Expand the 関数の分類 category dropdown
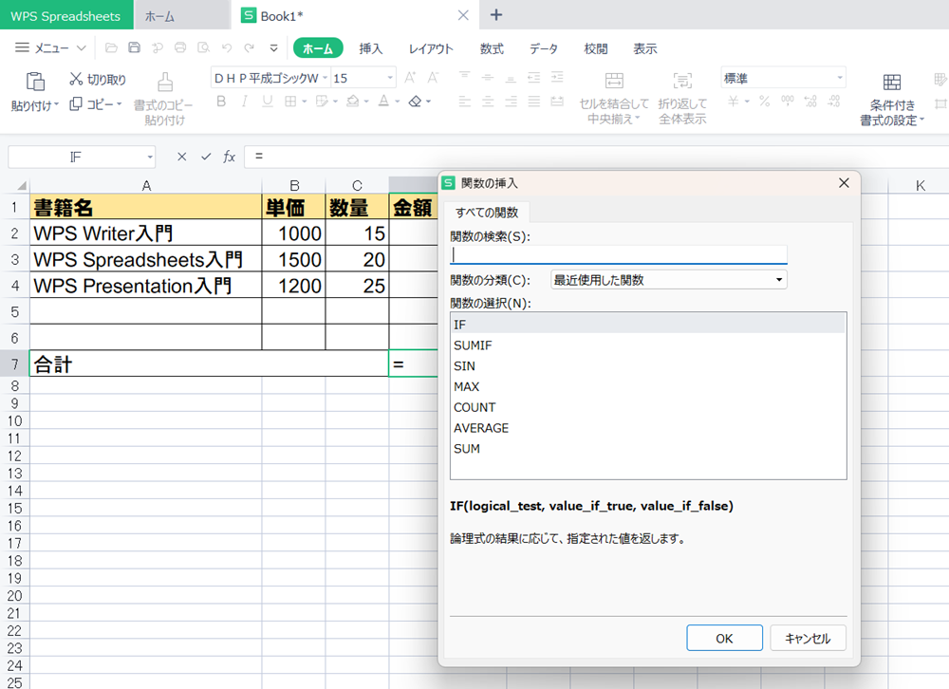949x689 pixels. (779, 280)
